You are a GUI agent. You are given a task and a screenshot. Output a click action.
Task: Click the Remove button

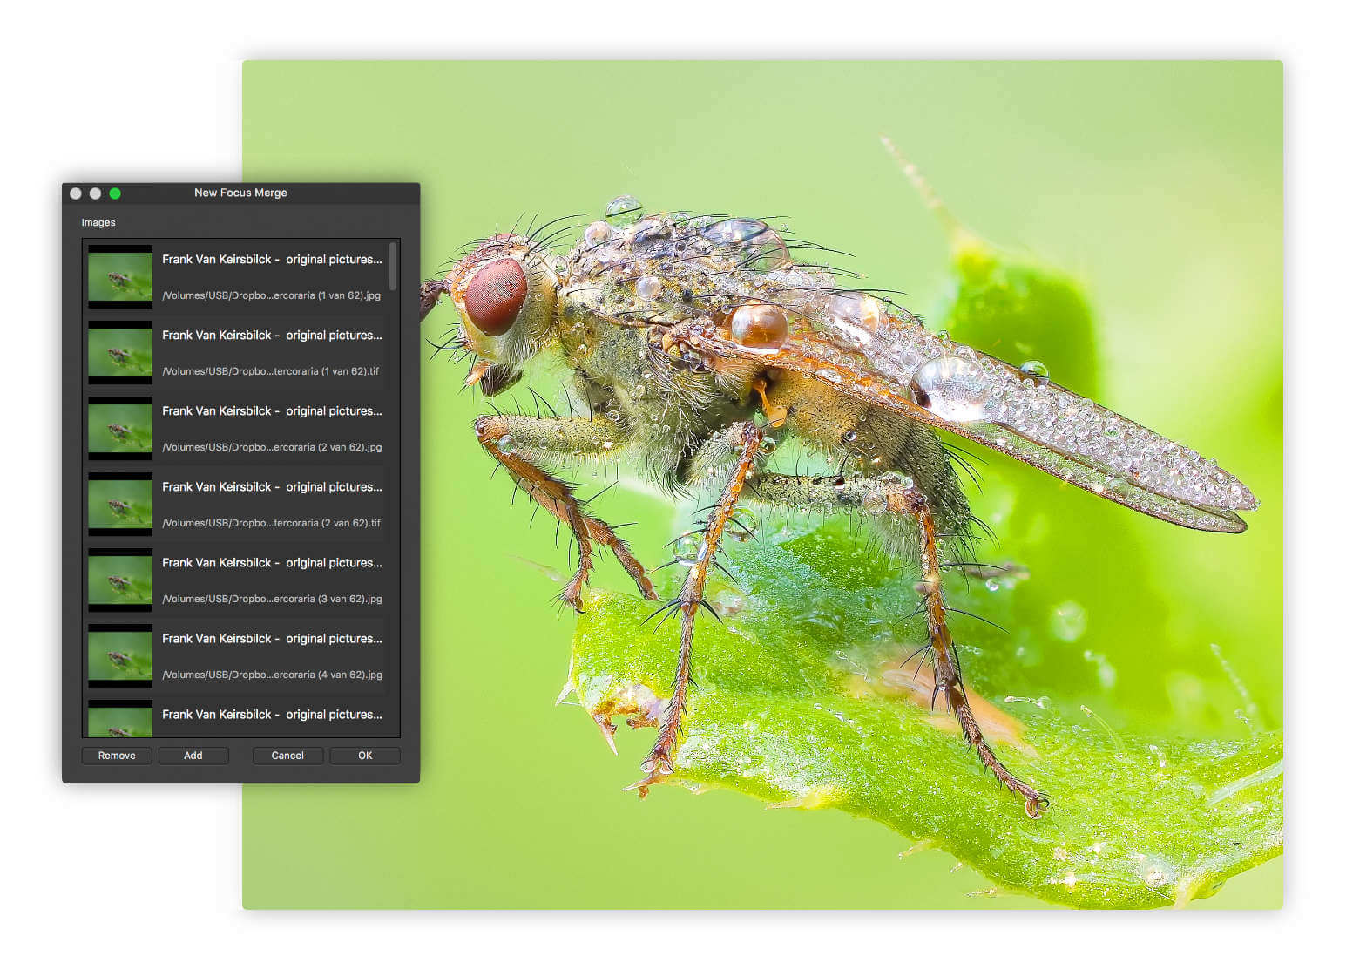117,756
